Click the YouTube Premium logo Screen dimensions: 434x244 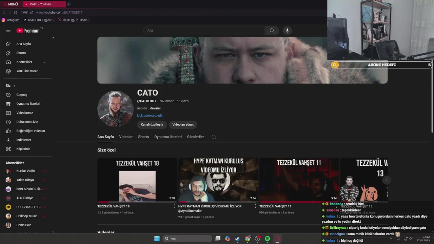tap(28, 30)
